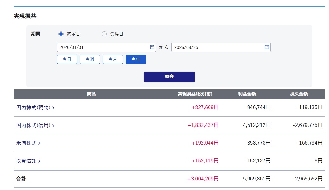
Task: Click the value +152,119円
Action: (205, 161)
